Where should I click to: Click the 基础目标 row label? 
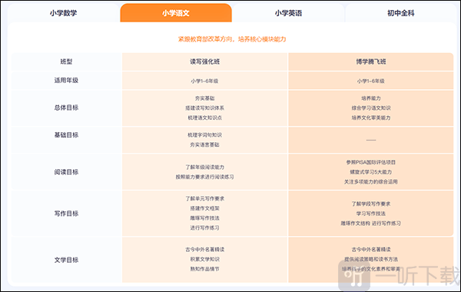66,135
